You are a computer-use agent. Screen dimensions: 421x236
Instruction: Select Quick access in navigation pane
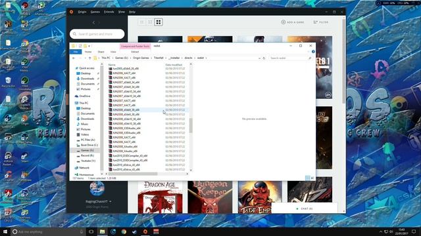coord(86,68)
